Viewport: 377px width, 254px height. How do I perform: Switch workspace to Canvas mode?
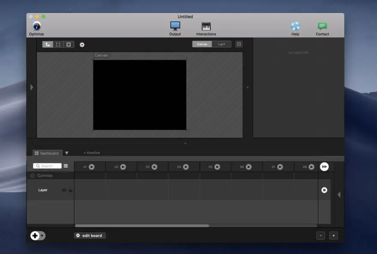(x=202, y=44)
